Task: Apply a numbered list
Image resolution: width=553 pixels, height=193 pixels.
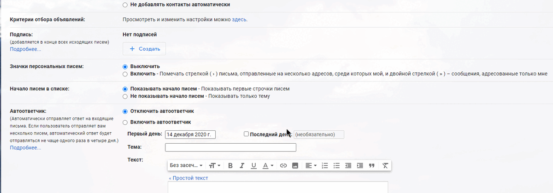Action: pos(324,165)
